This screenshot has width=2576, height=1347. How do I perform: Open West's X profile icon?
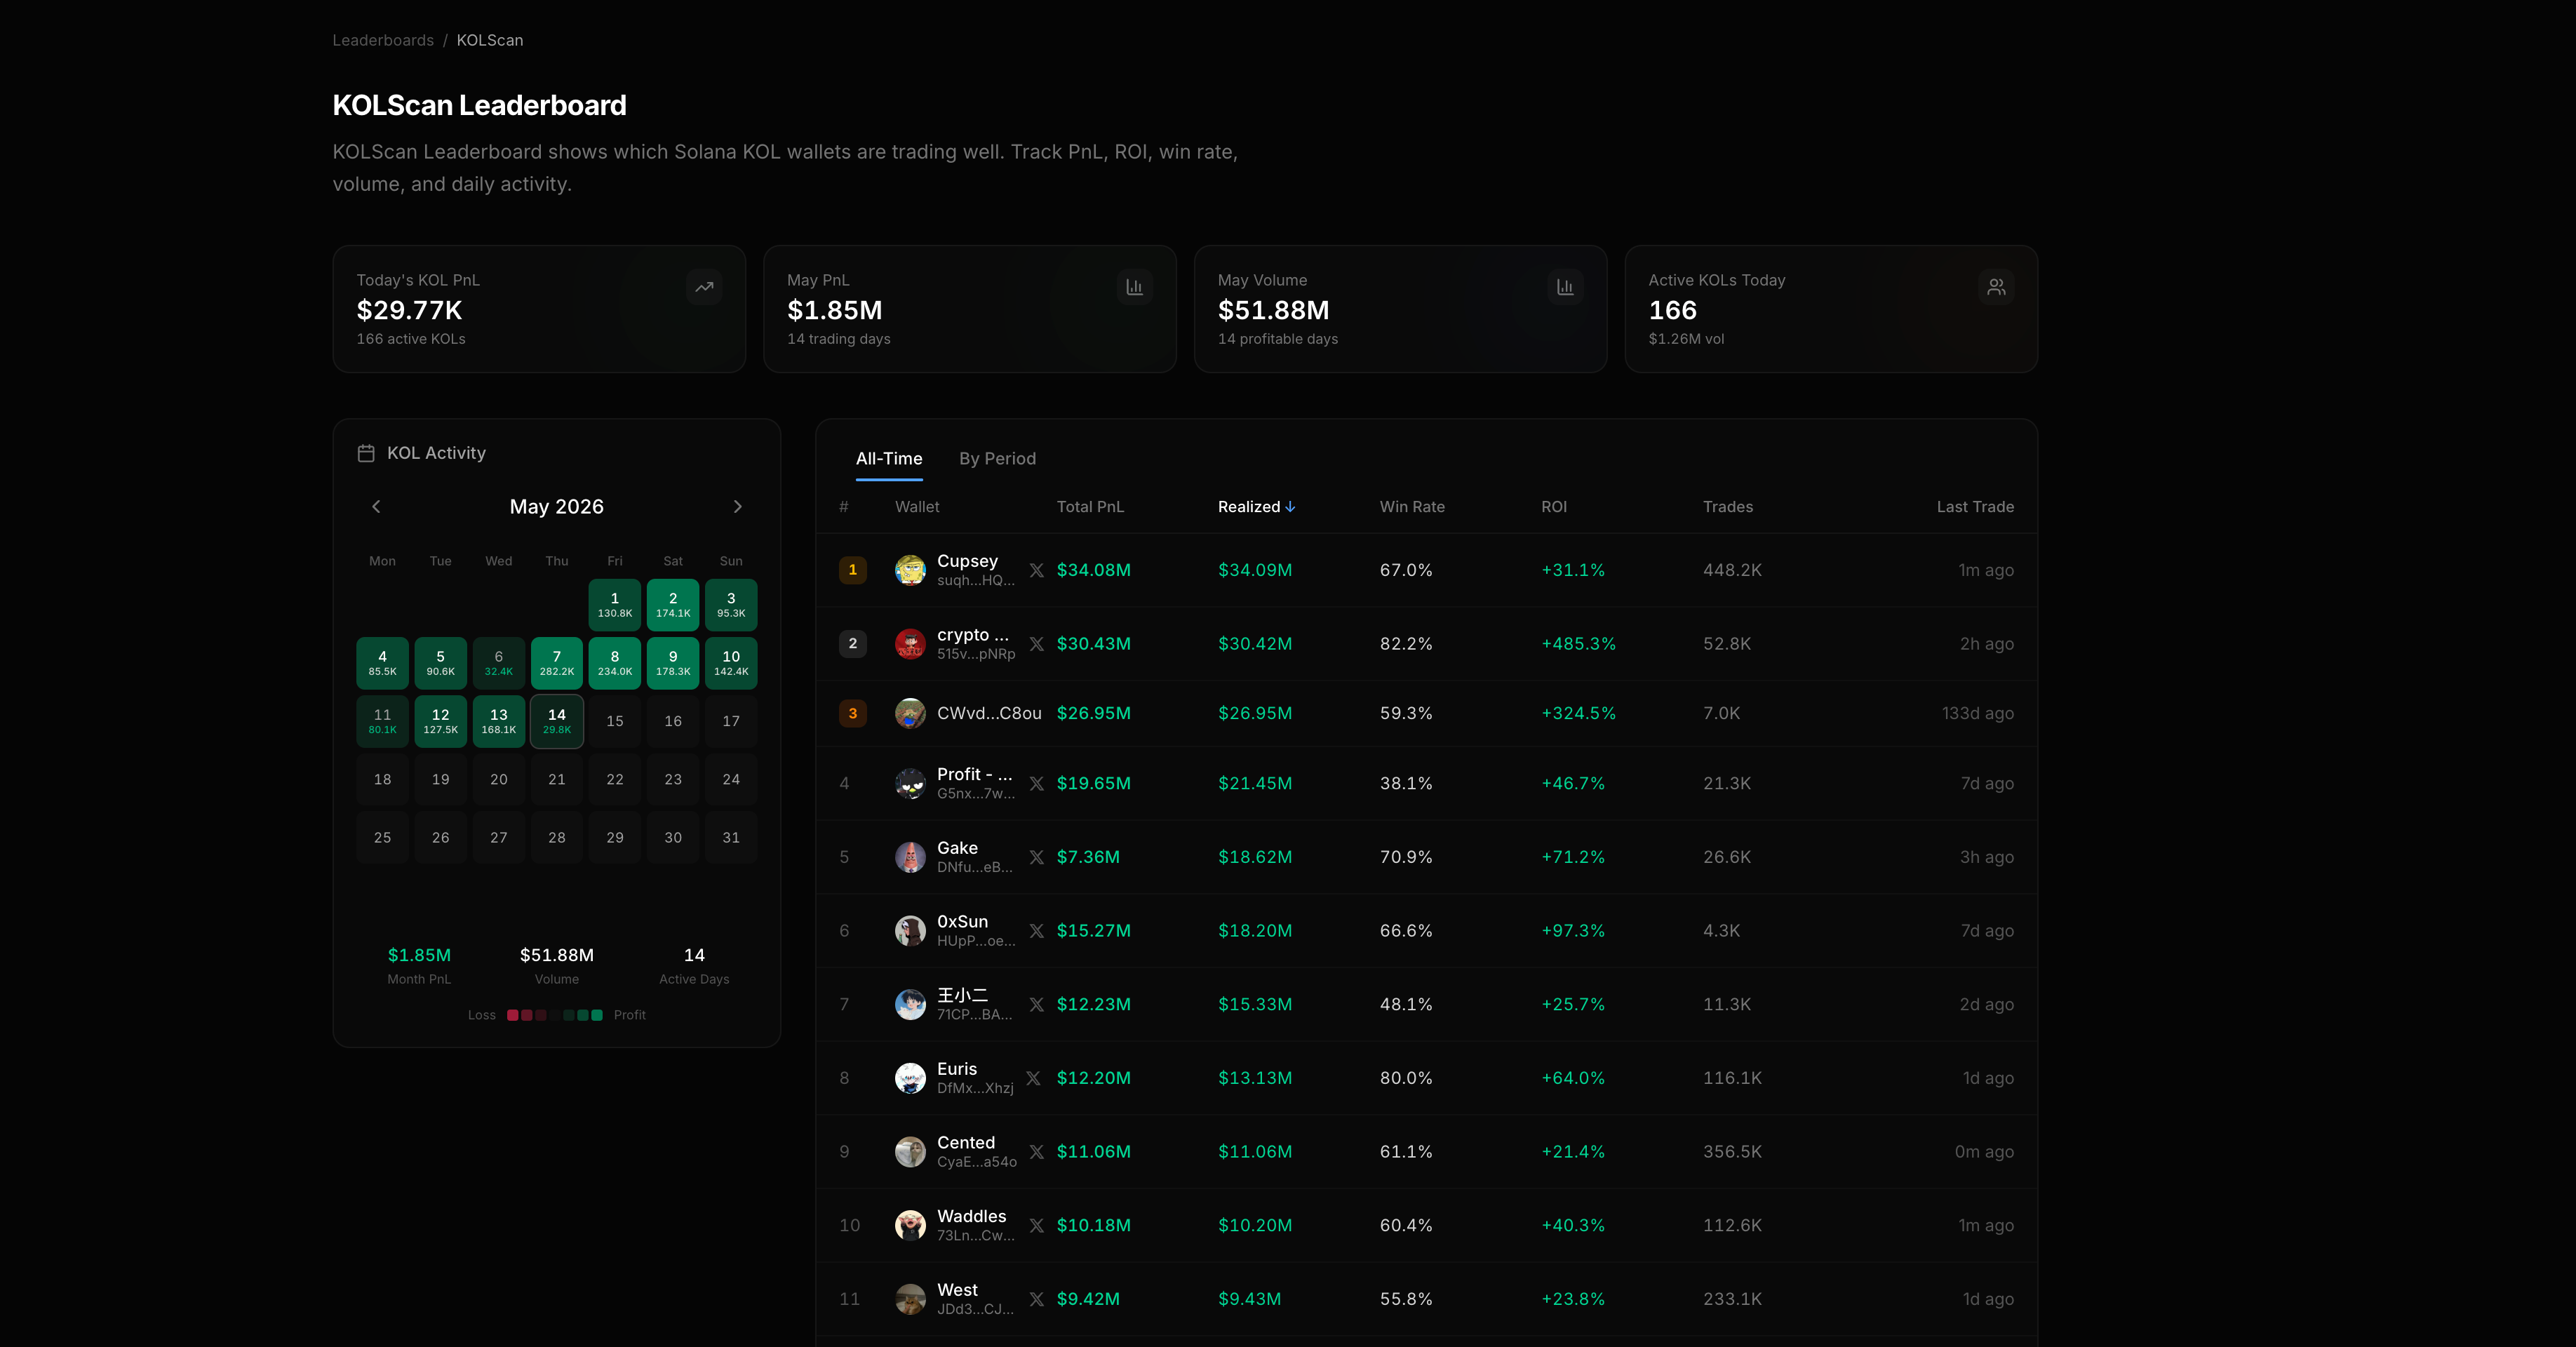click(1036, 1299)
